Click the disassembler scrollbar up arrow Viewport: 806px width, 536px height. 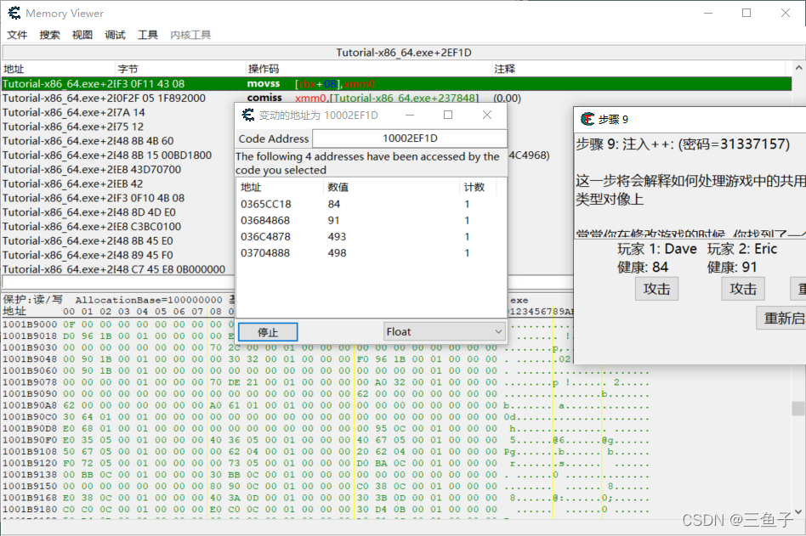[798, 68]
